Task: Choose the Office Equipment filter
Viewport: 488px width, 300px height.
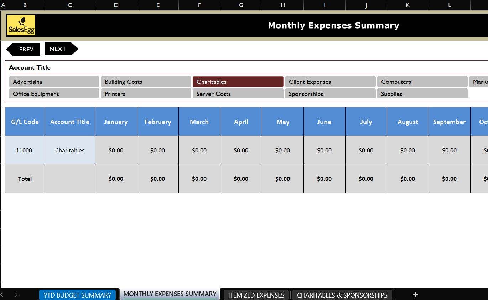Action: coord(54,94)
